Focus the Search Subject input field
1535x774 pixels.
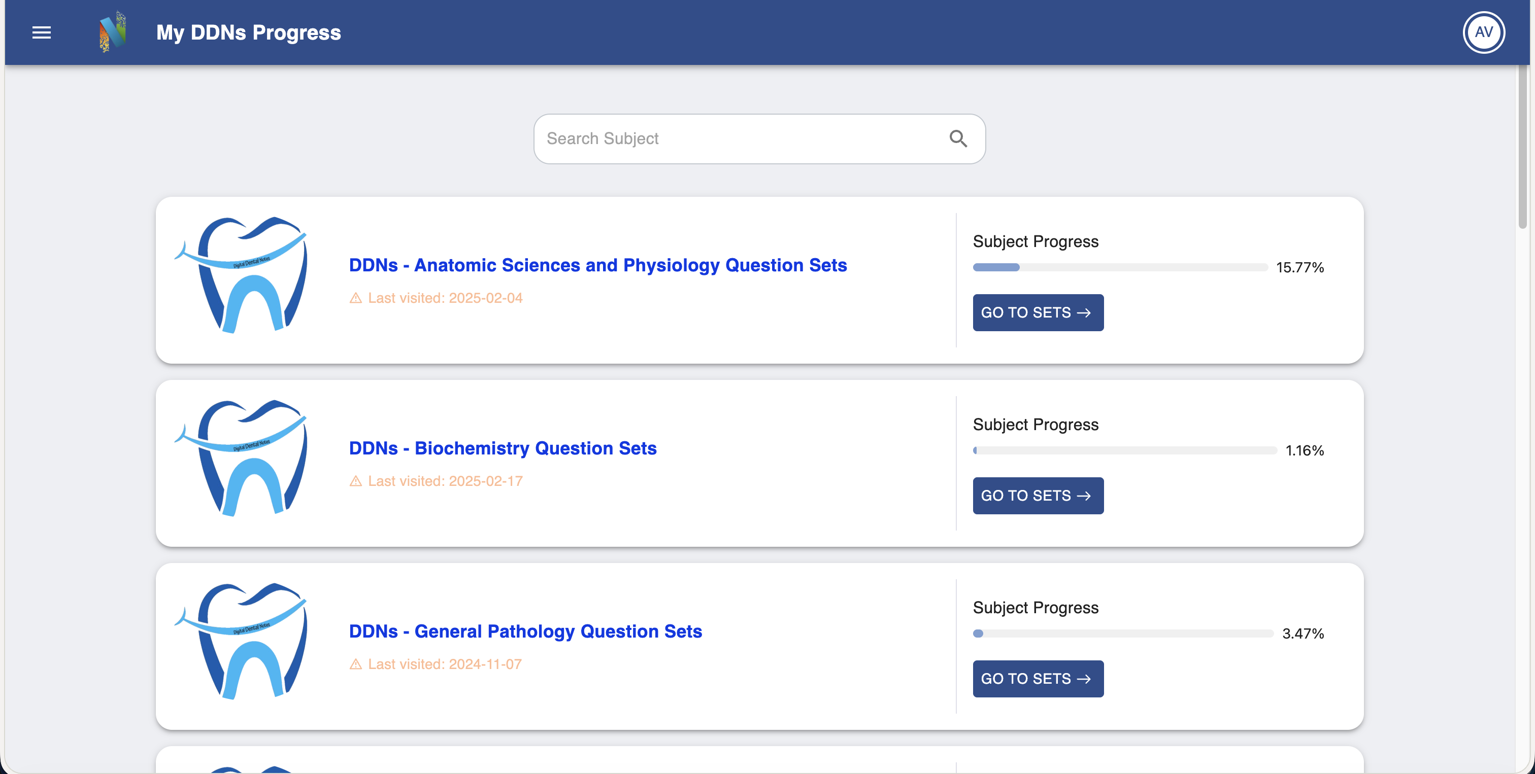(x=739, y=139)
